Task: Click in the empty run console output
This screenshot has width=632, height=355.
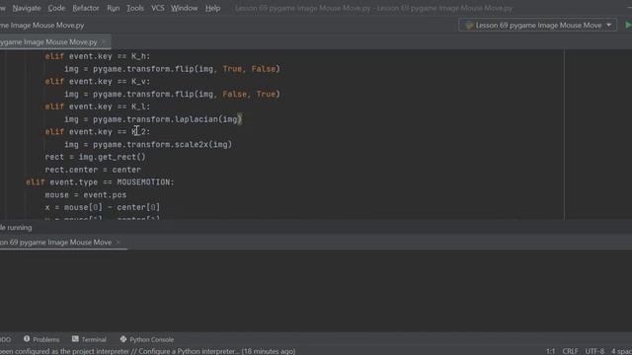Action: (316, 291)
